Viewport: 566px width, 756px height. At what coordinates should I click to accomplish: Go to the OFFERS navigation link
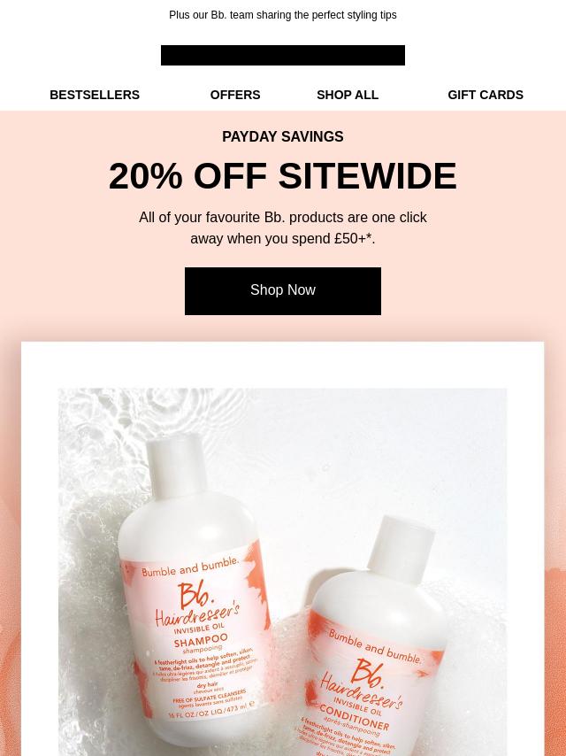pyautogui.click(x=235, y=95)
